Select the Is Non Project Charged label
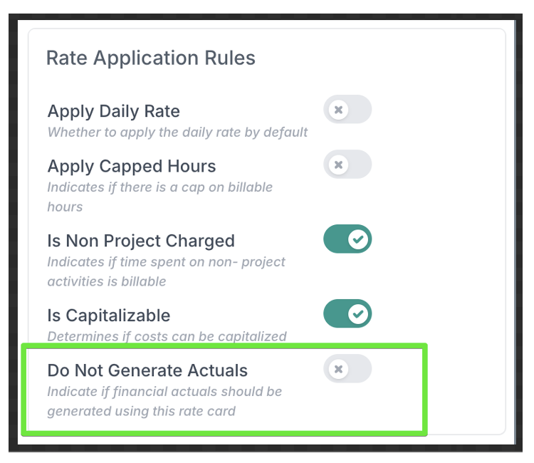 pos(141,241)
